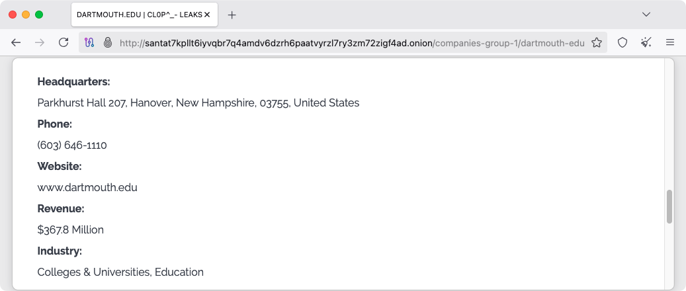Click the www.dartmouth.edu website text

[87, 187]
